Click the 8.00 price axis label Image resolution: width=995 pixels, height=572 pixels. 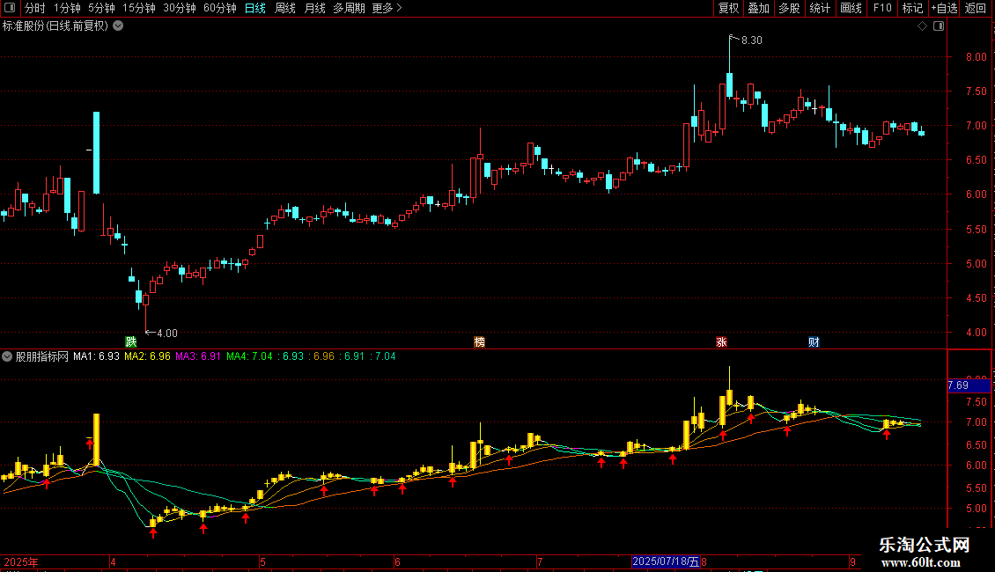pyautogui.click(x=976, y=56)
